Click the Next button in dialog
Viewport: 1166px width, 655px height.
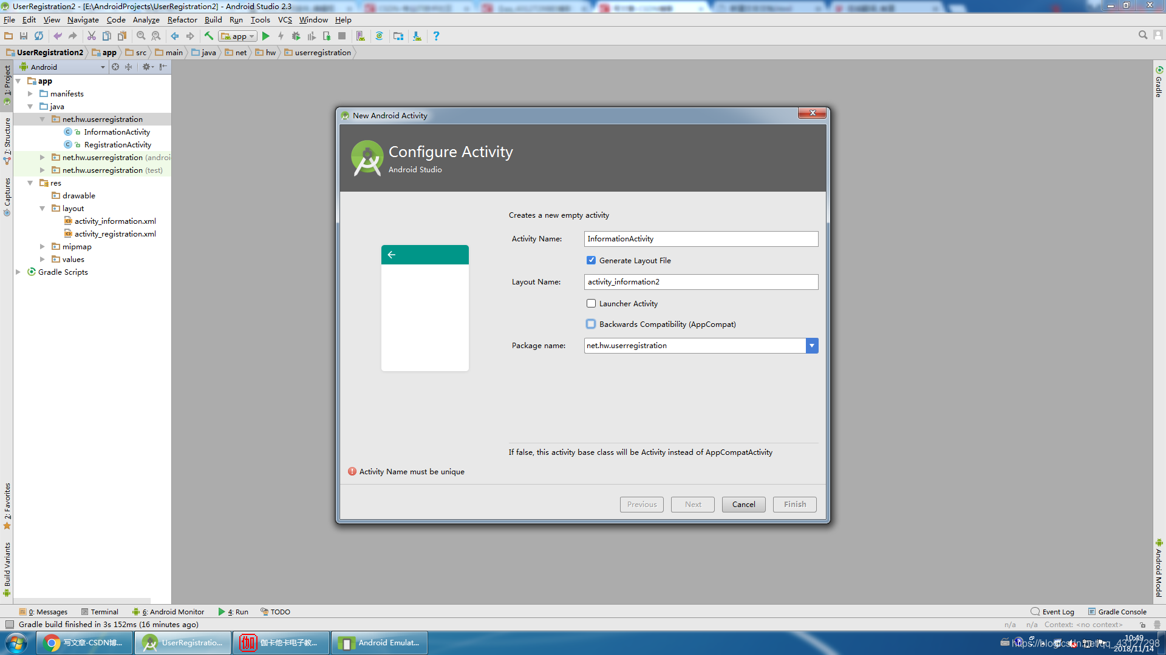click(692, 505)
